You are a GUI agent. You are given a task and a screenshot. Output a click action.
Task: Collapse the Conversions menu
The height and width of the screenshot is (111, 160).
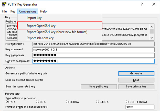[x=28, y=11]
